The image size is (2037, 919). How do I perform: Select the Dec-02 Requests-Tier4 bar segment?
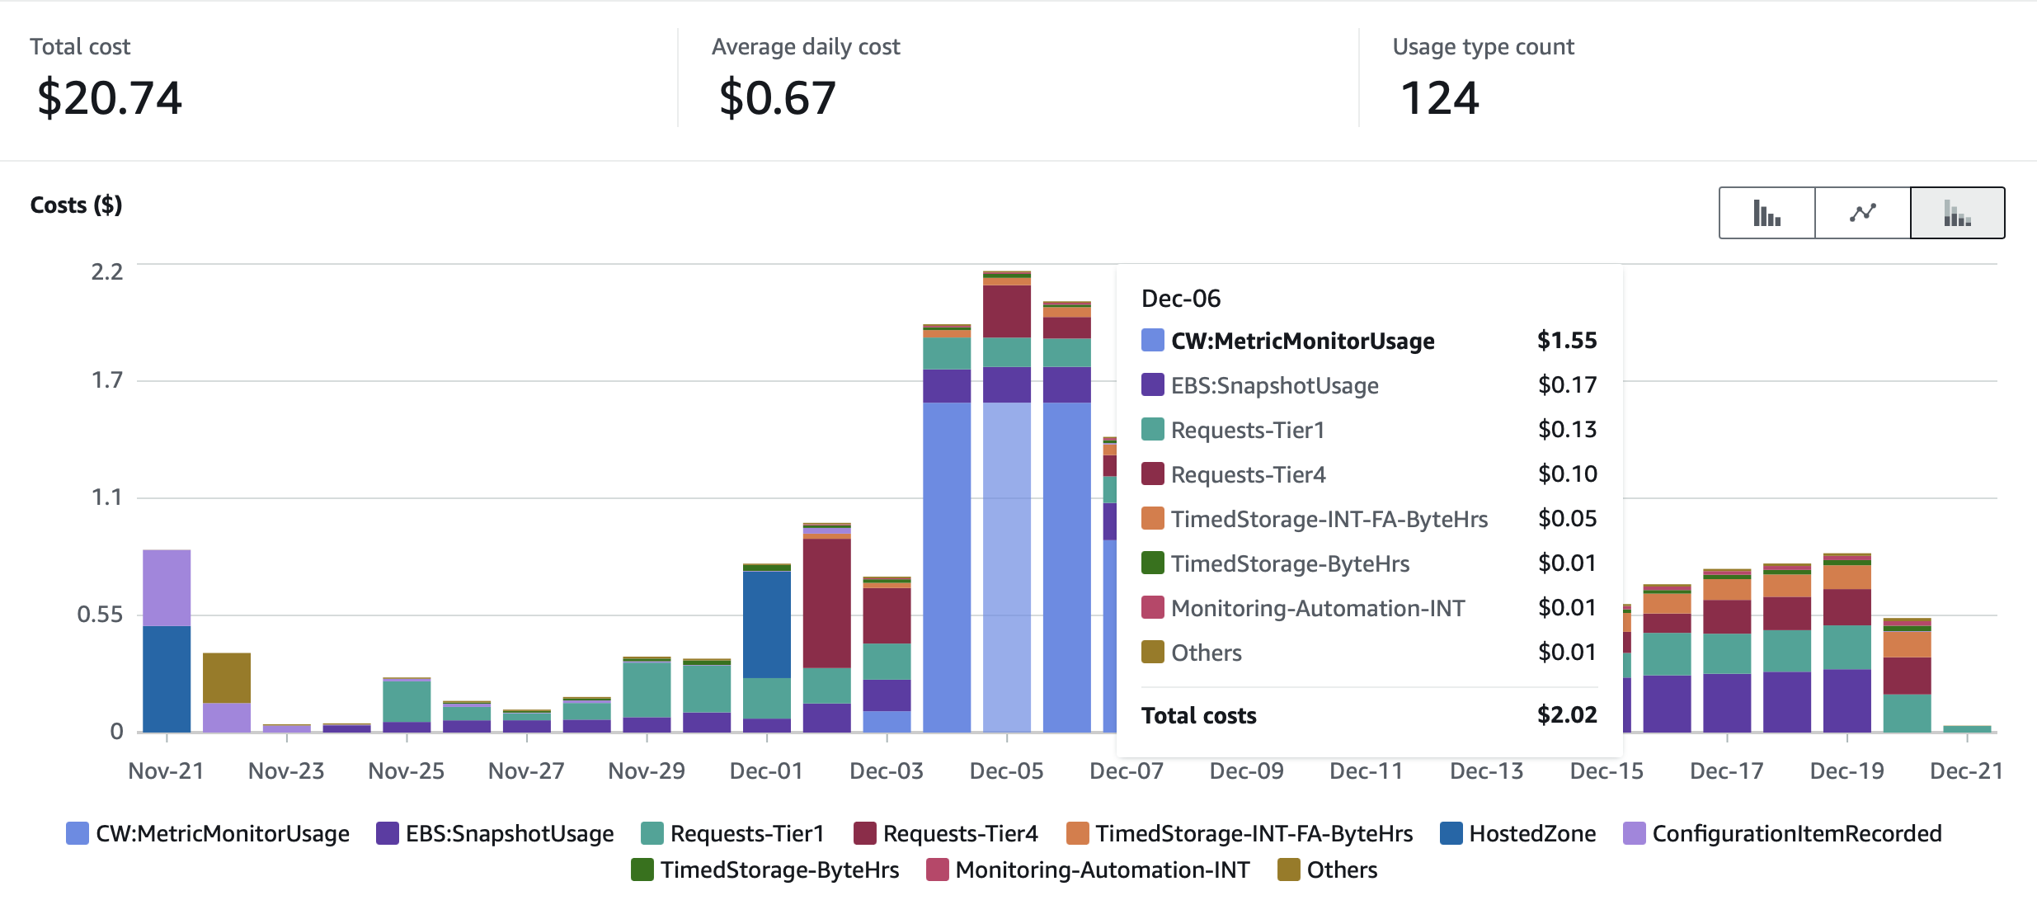click(x=827, y=603)
